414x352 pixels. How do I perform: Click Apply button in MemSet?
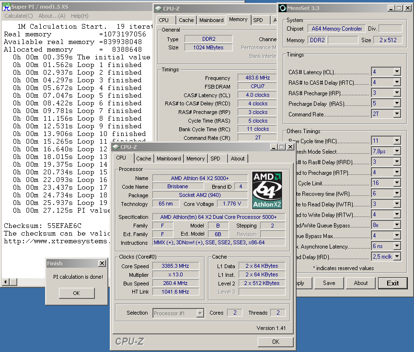[303, 283]
